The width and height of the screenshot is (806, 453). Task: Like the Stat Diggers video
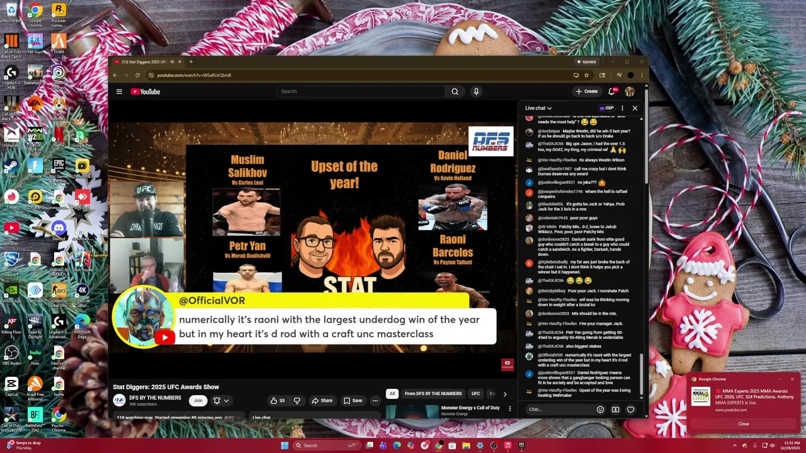[277, 401]
